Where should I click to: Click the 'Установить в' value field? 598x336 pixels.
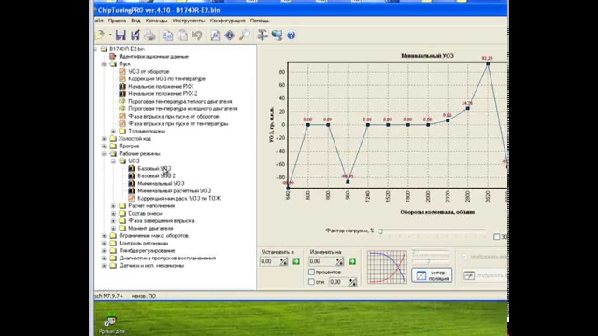(270, 261)
